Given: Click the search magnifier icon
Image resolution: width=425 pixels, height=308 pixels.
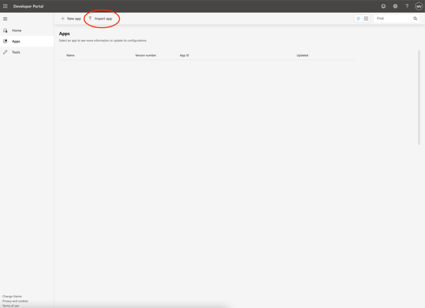Looking at the screenshot, I should click(415, 18).
